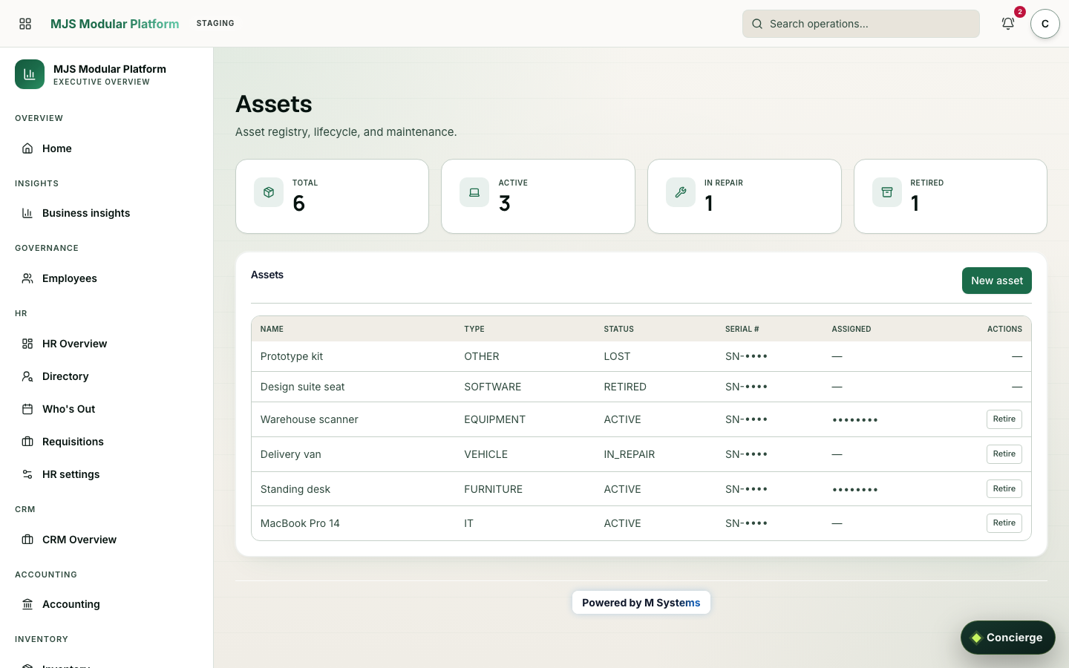Image resolution: width=1069 pixels, height=668 pixels.
Task: Retire the Warehouse scanner asset
Action: click(1004, 419)
